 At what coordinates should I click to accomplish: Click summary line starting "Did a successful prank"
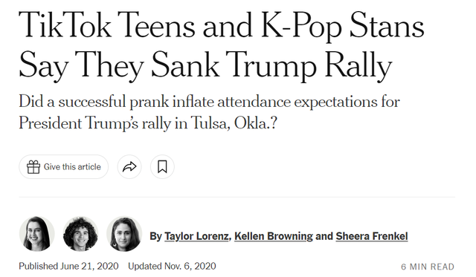click(210, 102)
